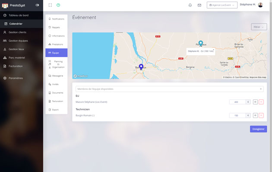Open the mail envelope icon
This screenshot has height=172, width=272.
(199, 5)
